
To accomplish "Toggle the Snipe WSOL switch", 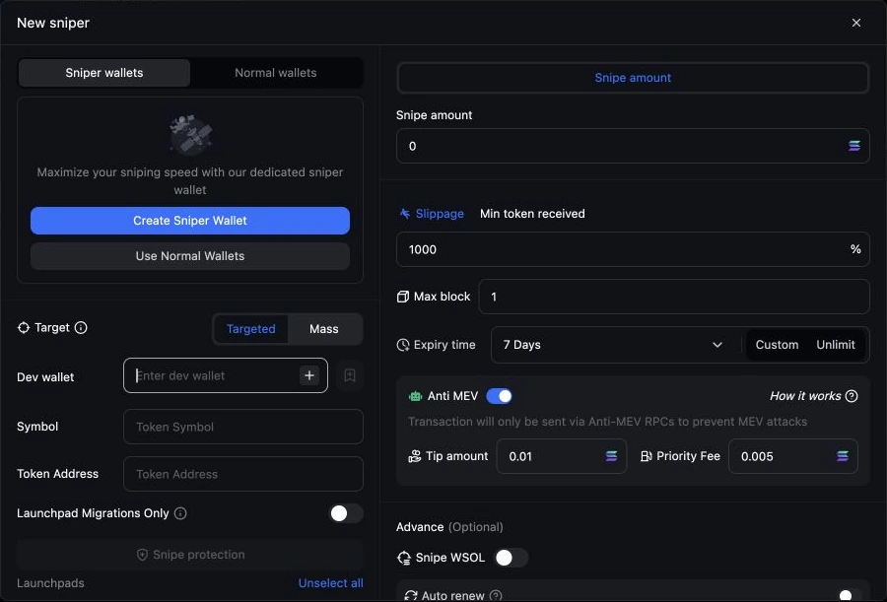I will [512, 558].
